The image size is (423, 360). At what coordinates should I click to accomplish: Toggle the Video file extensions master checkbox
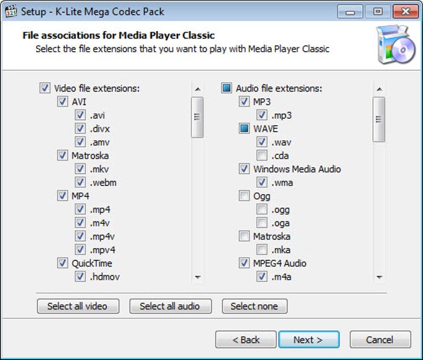tap(45, 88)
